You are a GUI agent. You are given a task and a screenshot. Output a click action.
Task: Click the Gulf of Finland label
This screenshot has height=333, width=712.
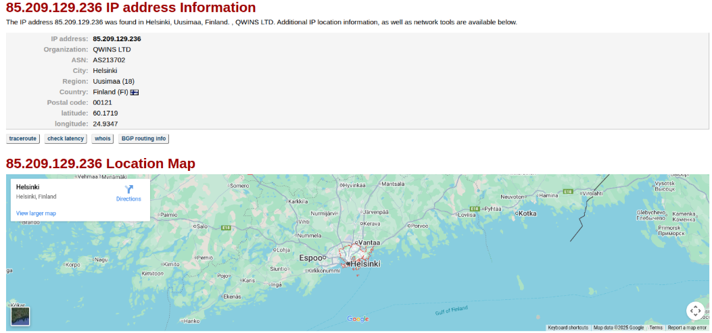tap(452, 311)
